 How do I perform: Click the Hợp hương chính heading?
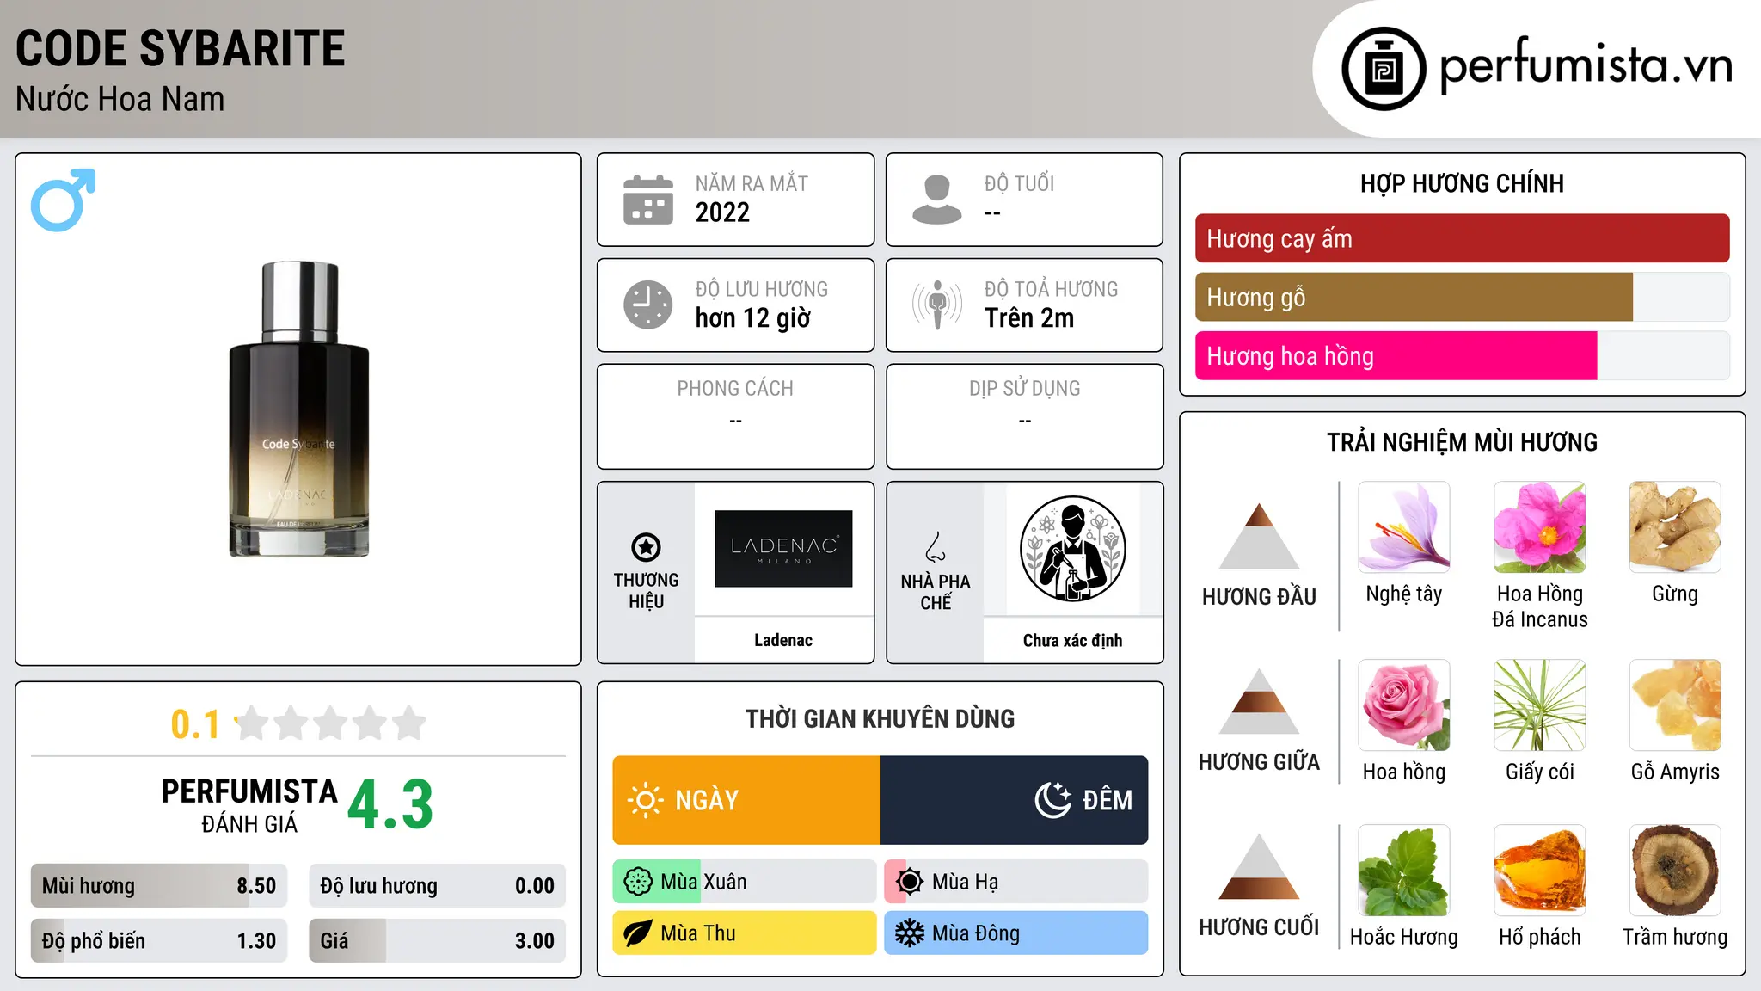click(1462, 183)
